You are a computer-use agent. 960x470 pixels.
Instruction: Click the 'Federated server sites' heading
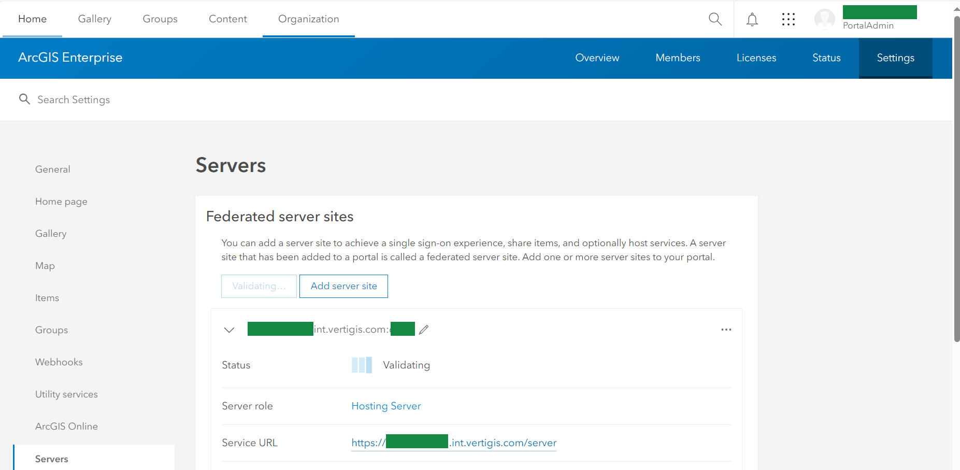point(280,217)
